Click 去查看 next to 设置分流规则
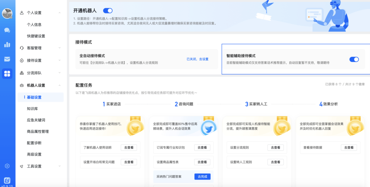 pyautogui.click(x=275, y=147)
